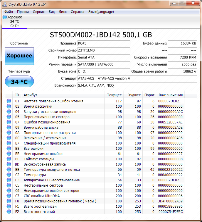
Task: Click the Аппаратное ECC-восстановление attribute name
Action: click(x=52, y=180)
